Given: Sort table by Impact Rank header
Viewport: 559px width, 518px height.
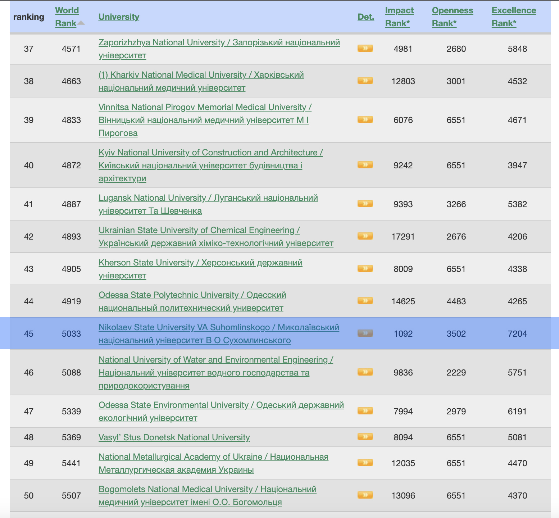Looking at the screenshot, I should 399,17.
